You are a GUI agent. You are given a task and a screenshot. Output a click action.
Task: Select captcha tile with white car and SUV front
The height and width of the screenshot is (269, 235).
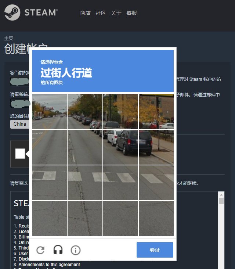click(x=120, y=147)
